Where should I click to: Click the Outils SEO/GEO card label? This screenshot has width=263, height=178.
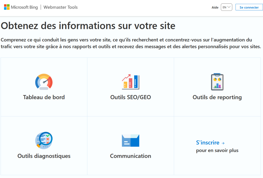click(x=130, y=97)
